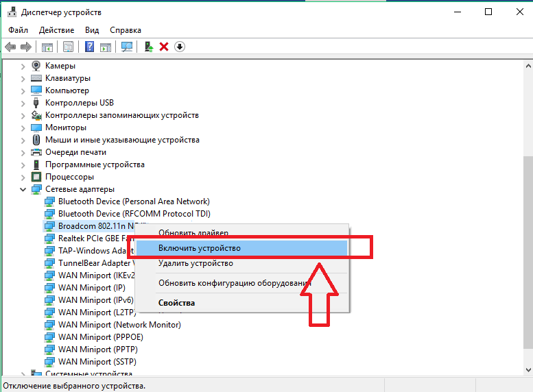The image size is (533, 392).
Task: Click the action pane toolbar icon
Action: click(x=106, y=47)
